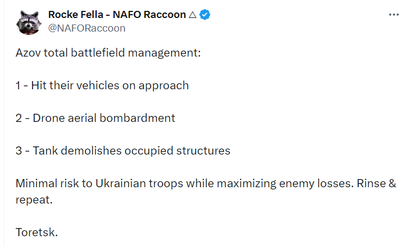The image size is (399, 246).
Task: Open the raccoon profile avatar
Action: click(28, 22)
